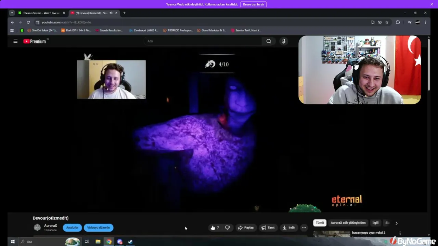Bookmark this page with star icon
Screen dimensions: 438x246
tap(387, 22)
